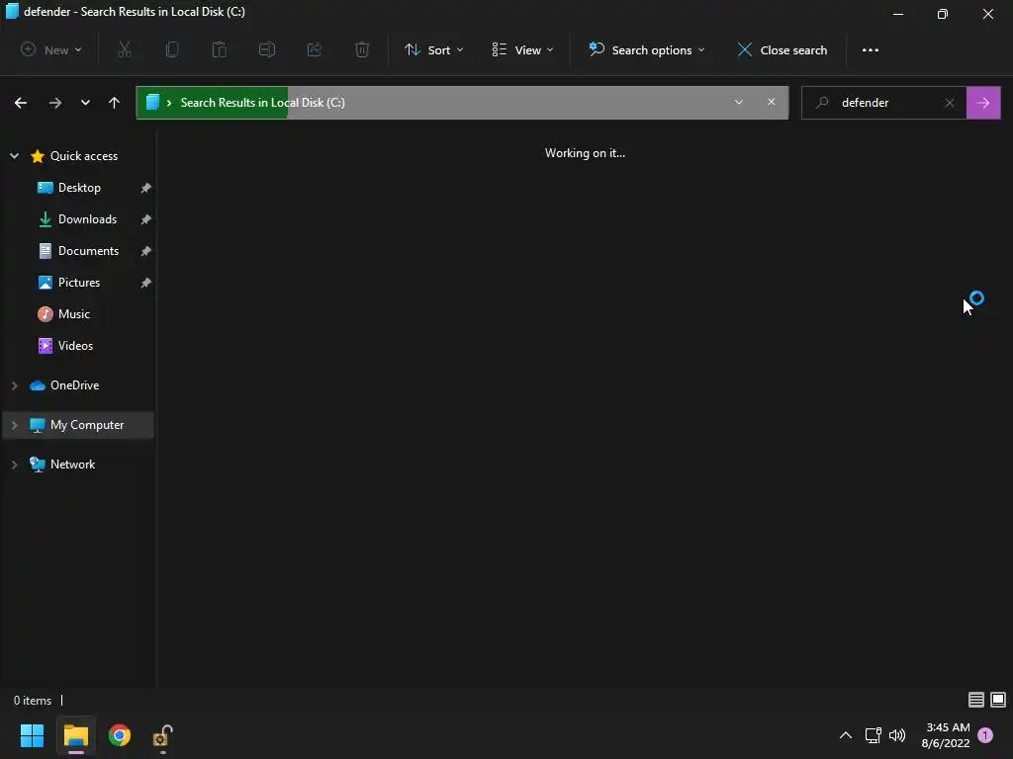Clear the defender search text

point(950,103)
